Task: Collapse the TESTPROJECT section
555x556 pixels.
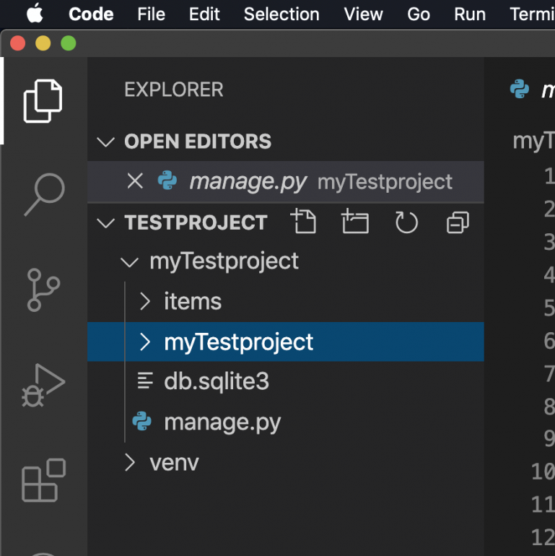Action: [x=106, y=223]
